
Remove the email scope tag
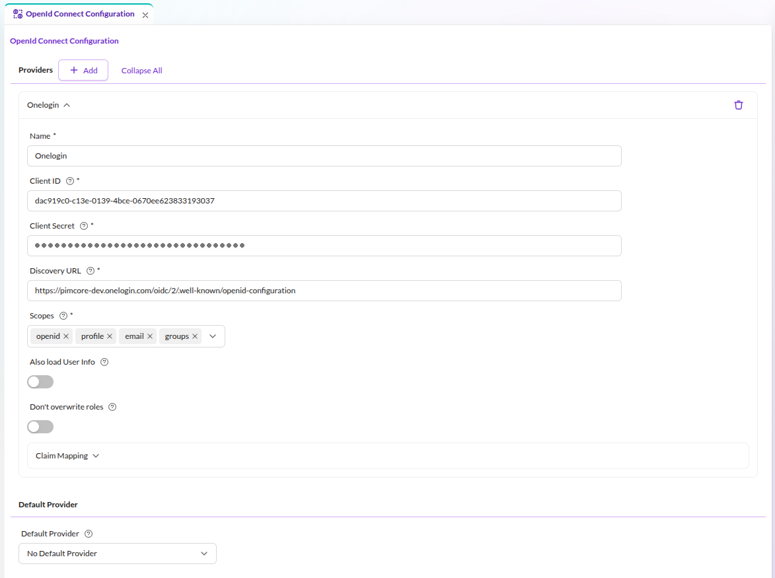[150, 336]
